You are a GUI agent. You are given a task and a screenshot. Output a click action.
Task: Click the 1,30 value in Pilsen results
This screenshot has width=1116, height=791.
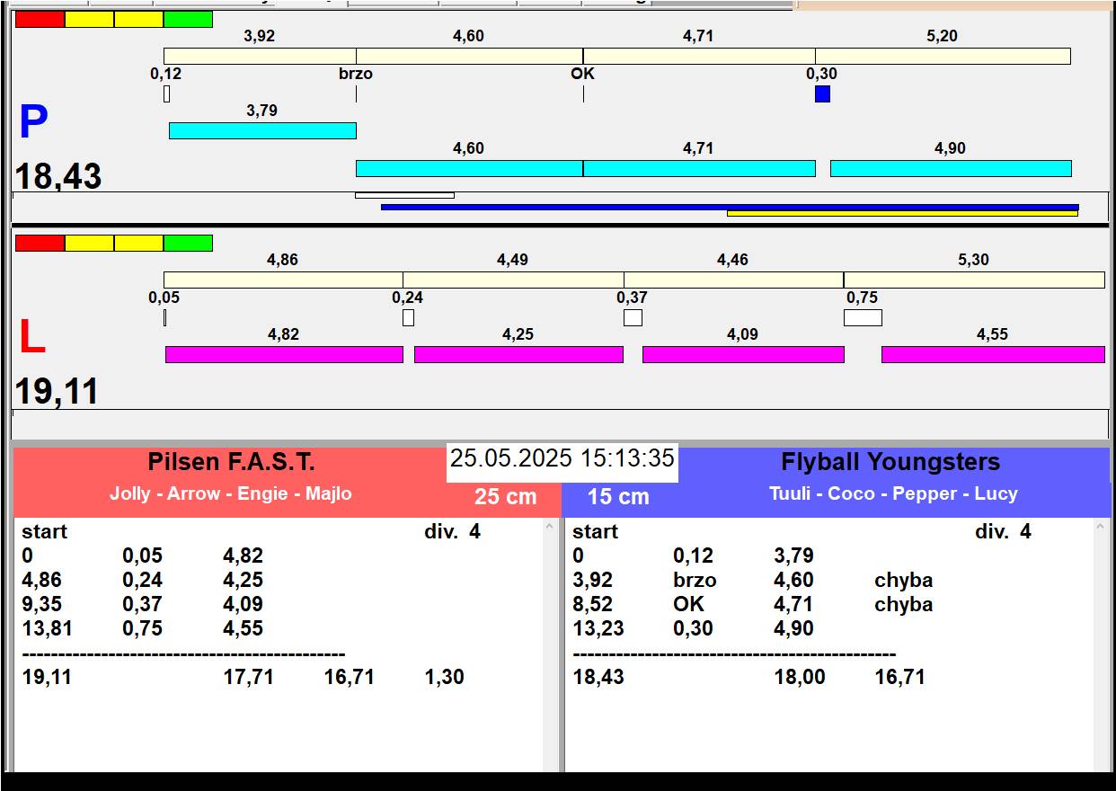coord(445,677)
